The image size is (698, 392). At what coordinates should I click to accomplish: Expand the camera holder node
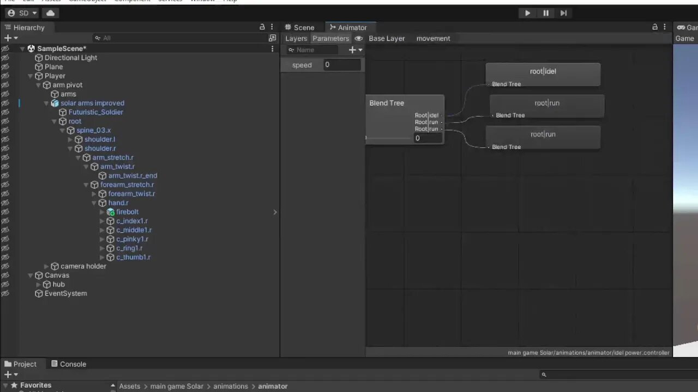pos(46,267)
